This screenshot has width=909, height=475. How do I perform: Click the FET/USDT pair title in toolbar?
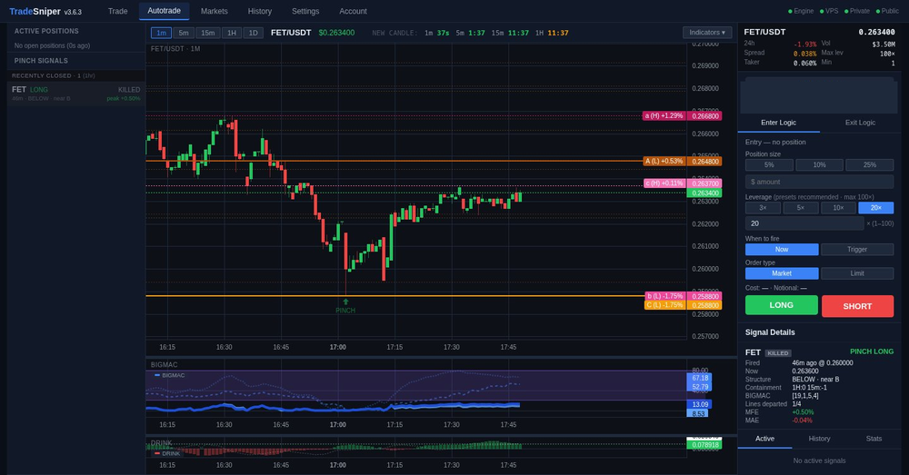click(291, 33)
